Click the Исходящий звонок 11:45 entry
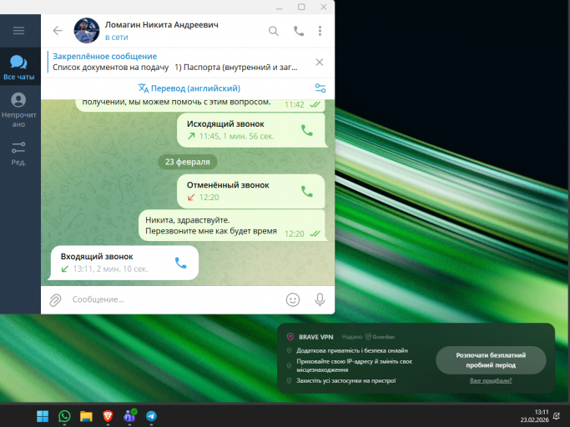This screenshot has height=427, width=570. tap(250, 130)
